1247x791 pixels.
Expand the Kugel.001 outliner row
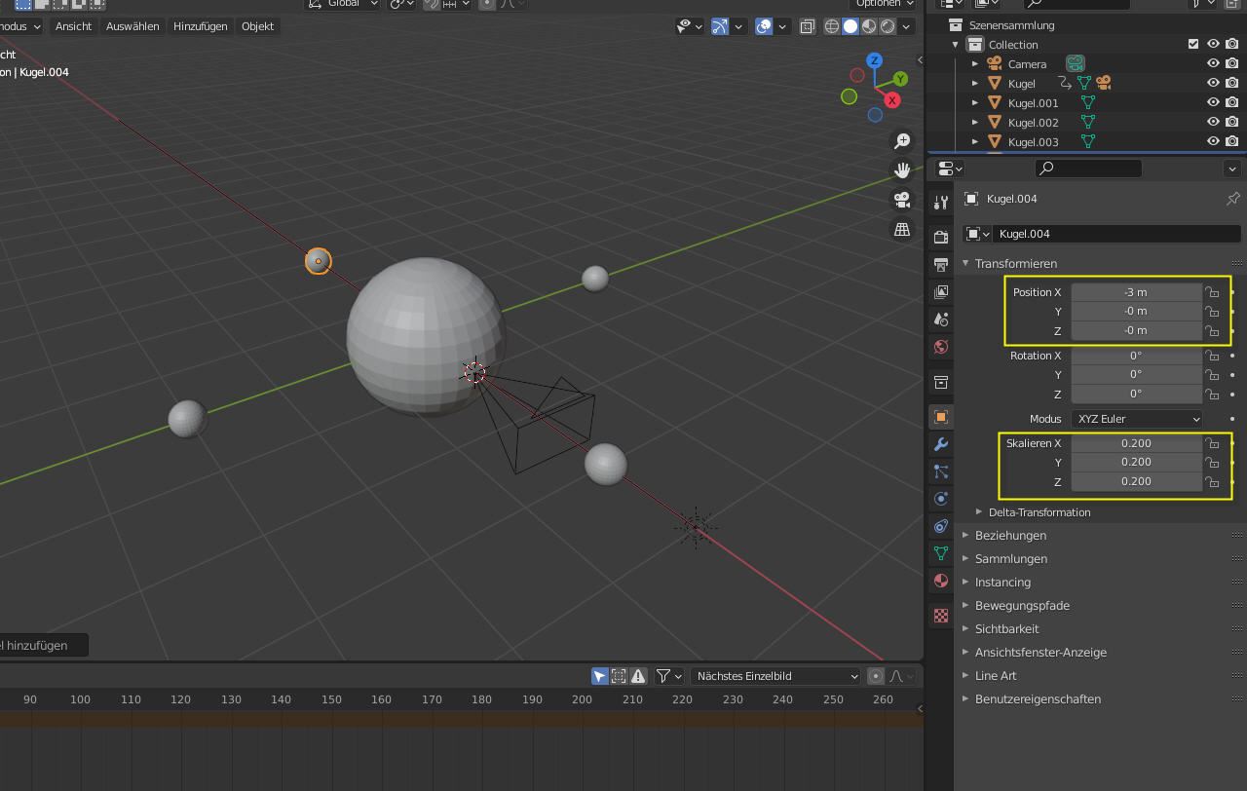point(975,103)
